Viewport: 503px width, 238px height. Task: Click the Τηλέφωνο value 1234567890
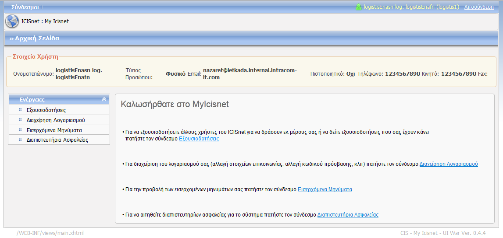[403, 74]
